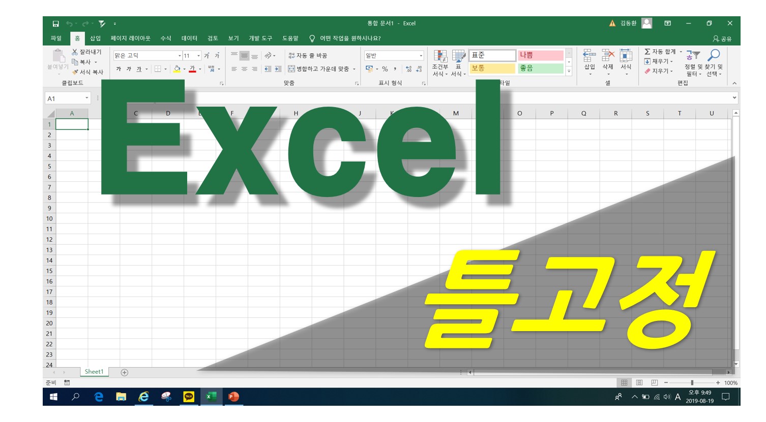Open the font name dropdown (맑은 고딕)
This screenshot has width=766, height=422.
(180, 56)
